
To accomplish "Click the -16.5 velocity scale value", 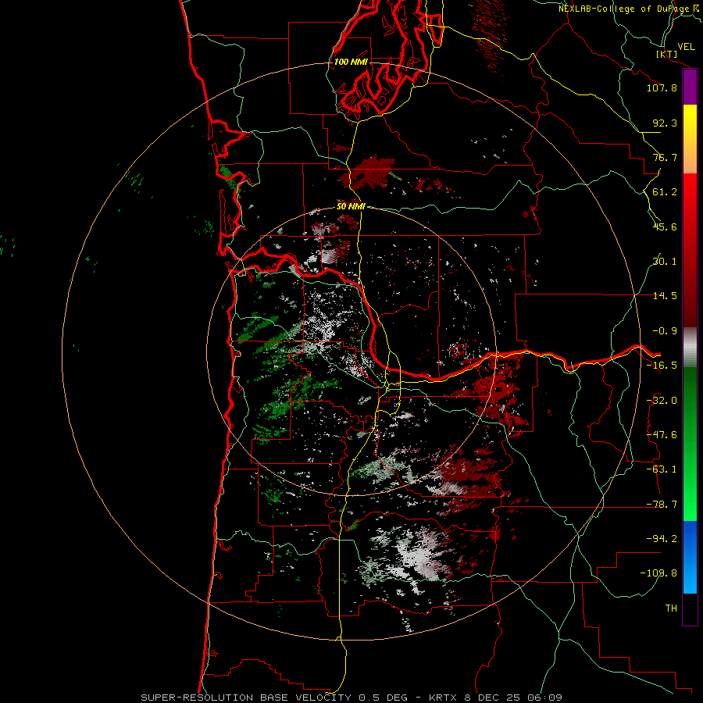I will tap(662, 366).
